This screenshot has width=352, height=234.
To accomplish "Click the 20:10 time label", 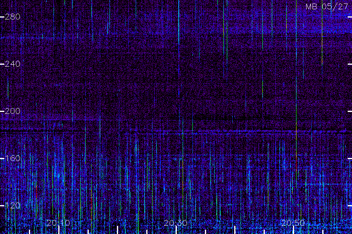I will pyautogui.click(x=58, y=223).
